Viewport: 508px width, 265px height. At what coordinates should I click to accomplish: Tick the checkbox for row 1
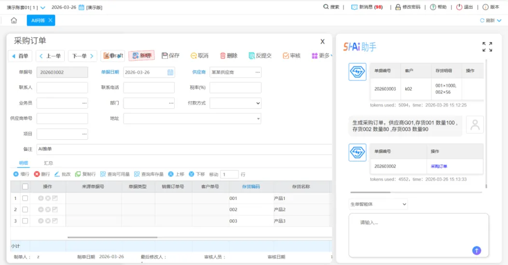[x=25, y=199]
